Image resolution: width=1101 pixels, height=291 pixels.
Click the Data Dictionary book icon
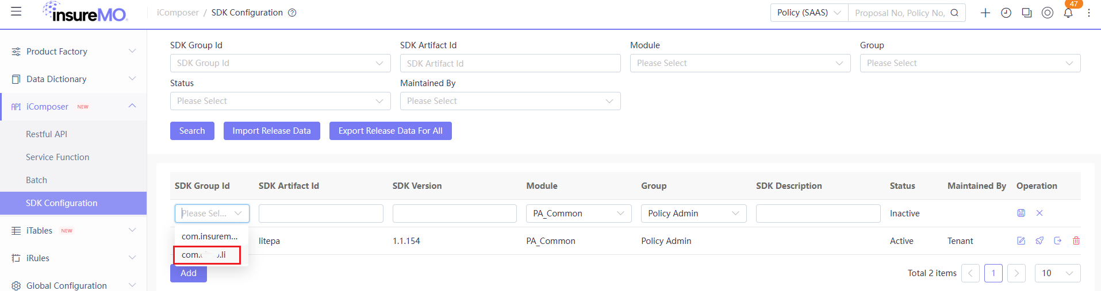tap(16, 79)
